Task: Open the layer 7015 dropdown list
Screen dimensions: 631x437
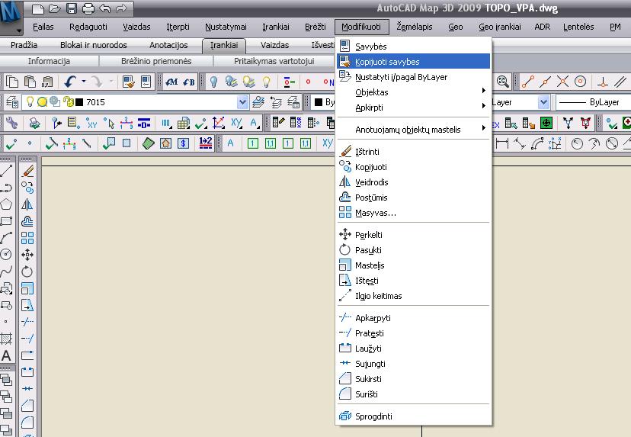Action: (x=242, y=102)
